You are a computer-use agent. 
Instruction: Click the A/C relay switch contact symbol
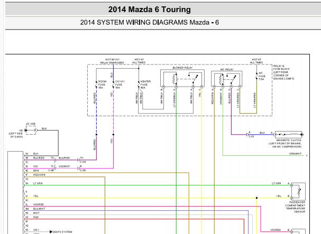[x=232, y=79]
